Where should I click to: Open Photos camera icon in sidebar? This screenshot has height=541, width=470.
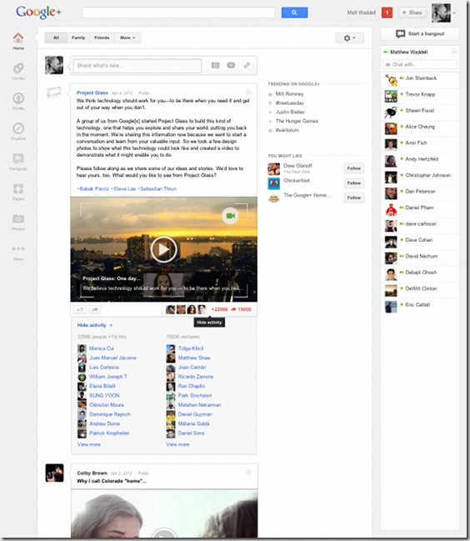point(18,222)
